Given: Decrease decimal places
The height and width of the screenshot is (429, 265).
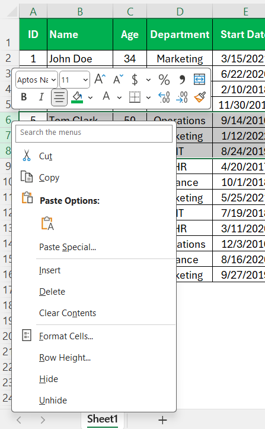Looking at the screenshot, I should point(182,97).
